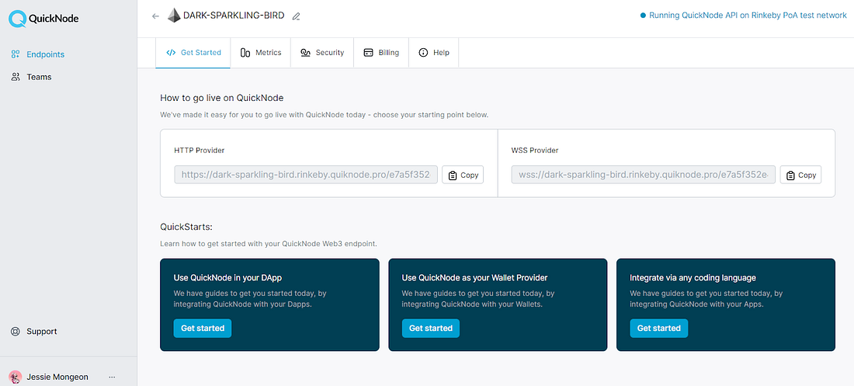The image size is (854, 386).
Task: Switch to the Metrics tab
Action: 261,53
